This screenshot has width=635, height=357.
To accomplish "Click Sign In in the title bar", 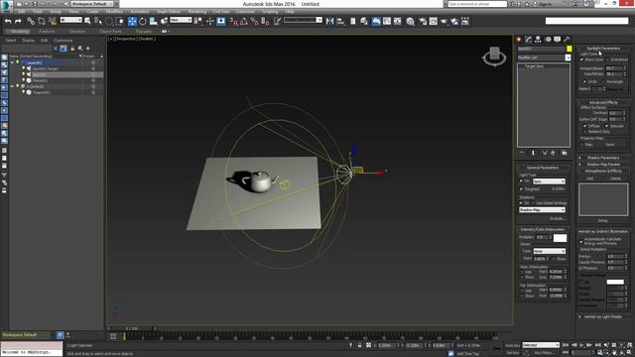I will [546, 4].
